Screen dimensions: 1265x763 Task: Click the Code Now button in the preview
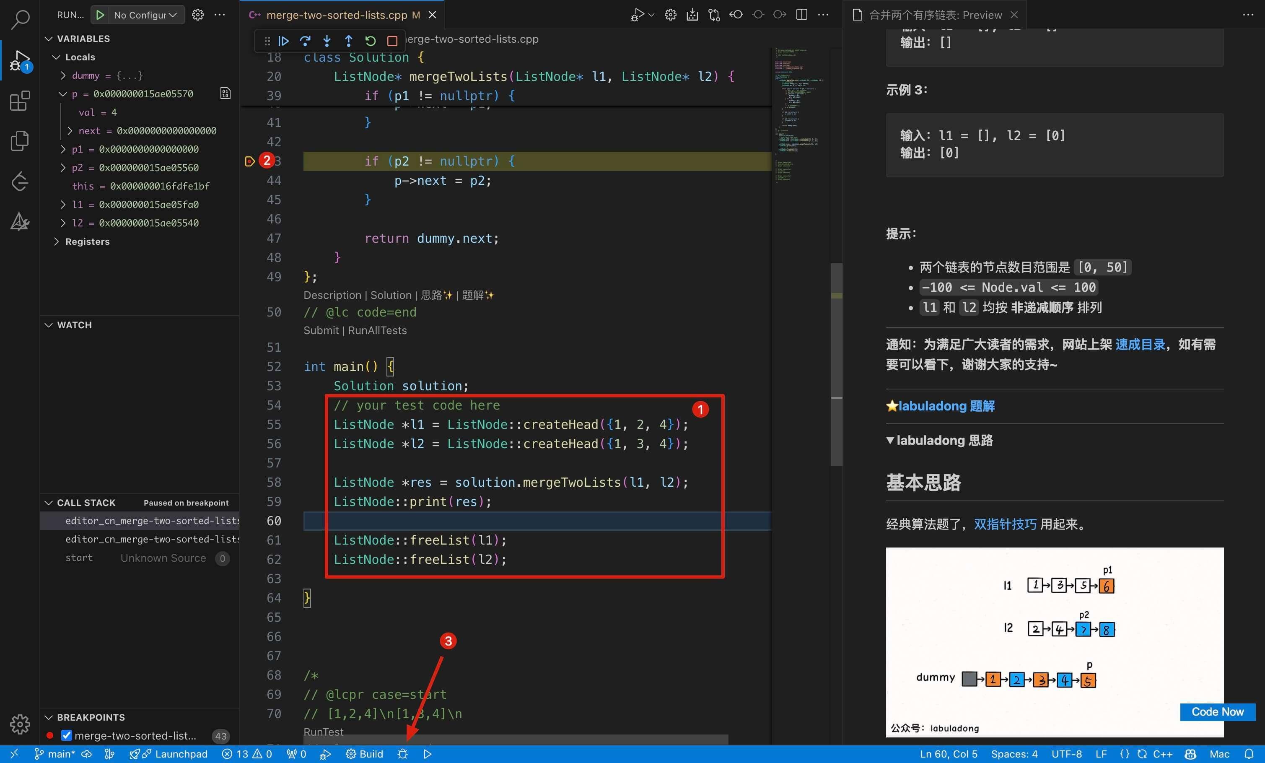coord(1217,712)
